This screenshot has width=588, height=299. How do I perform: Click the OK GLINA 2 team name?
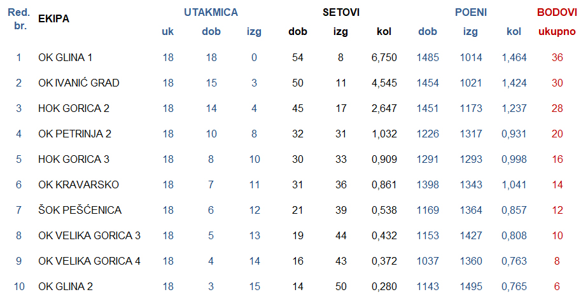click(x=66, y=286)
